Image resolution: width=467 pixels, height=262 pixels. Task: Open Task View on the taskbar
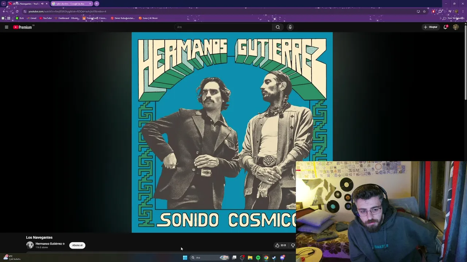pos(234,258)
